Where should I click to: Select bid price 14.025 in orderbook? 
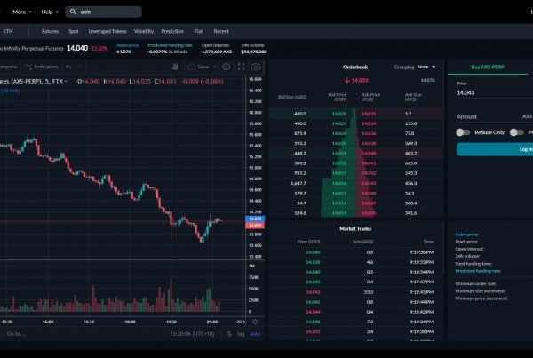click(339, 123)
